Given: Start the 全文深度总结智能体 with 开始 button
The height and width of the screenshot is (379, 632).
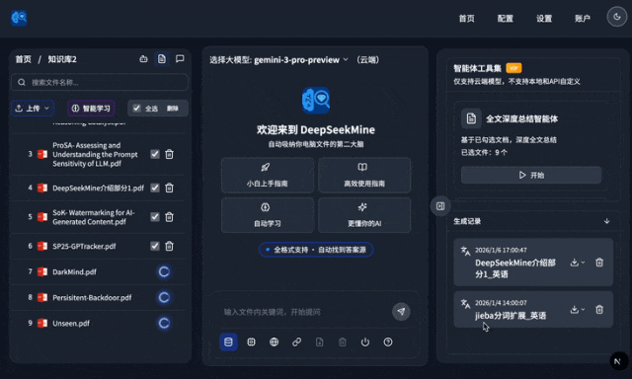Looking at the screenshot, I should (x=531, y=176).
